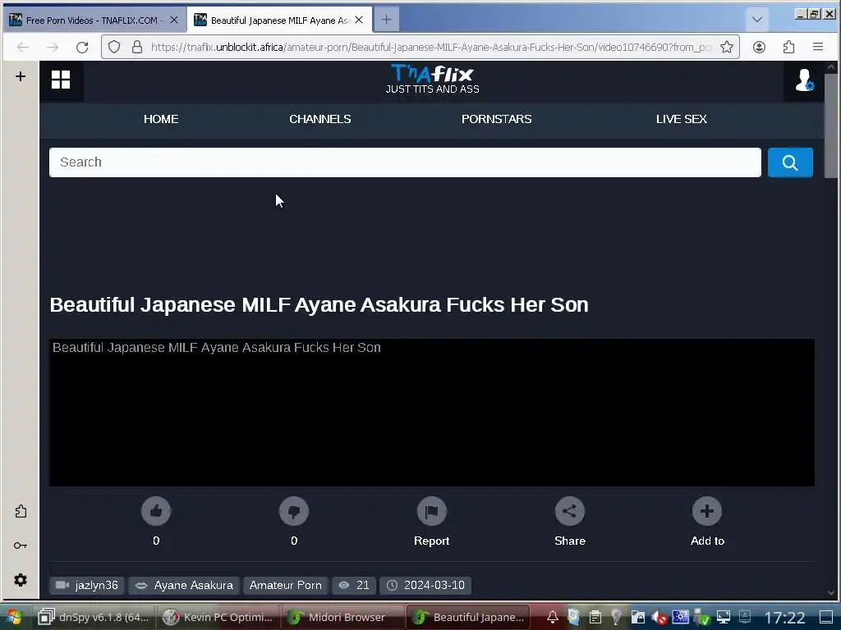
Task: Click the black video player area
Action: point(432,413)
